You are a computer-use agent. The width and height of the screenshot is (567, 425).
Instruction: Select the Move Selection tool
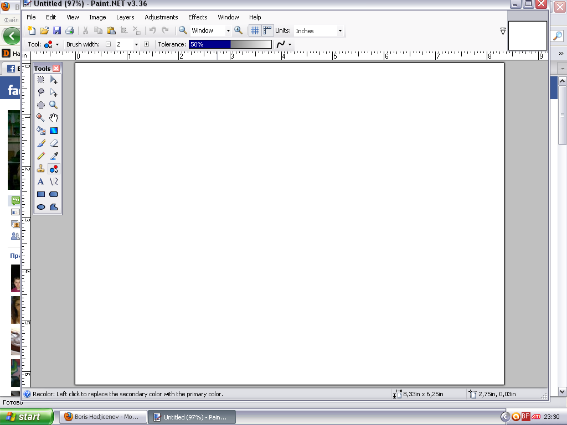pyautogui.click(x=54, y=92)
